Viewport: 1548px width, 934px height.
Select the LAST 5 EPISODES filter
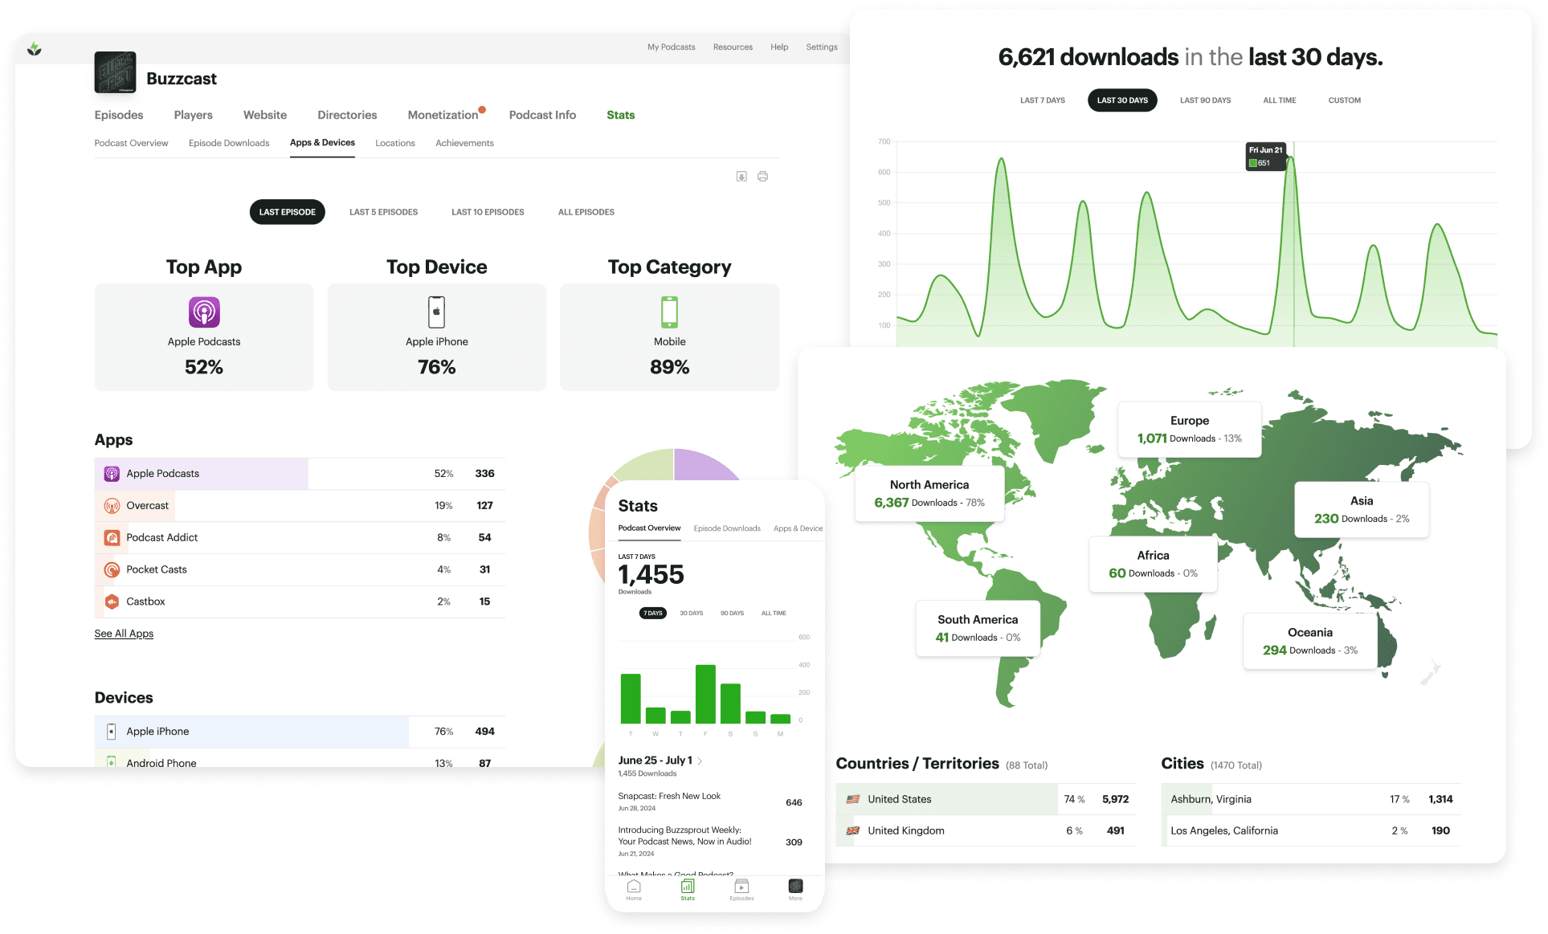click(383, 212)
